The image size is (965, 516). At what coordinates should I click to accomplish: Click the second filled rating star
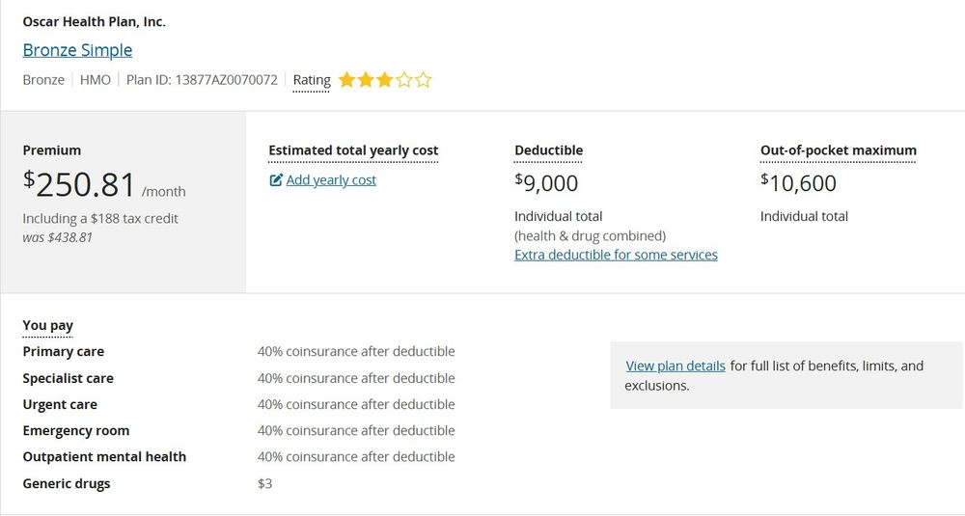click(366, 80)
